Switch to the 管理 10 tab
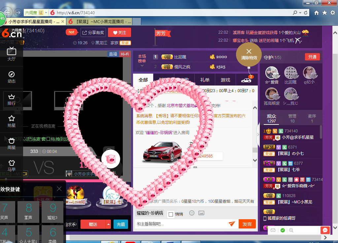 [292, 119]
